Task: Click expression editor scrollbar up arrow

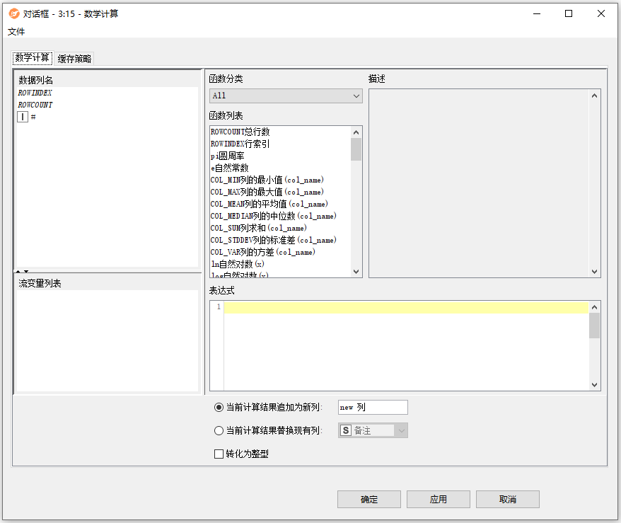Action: click(595, 307)
